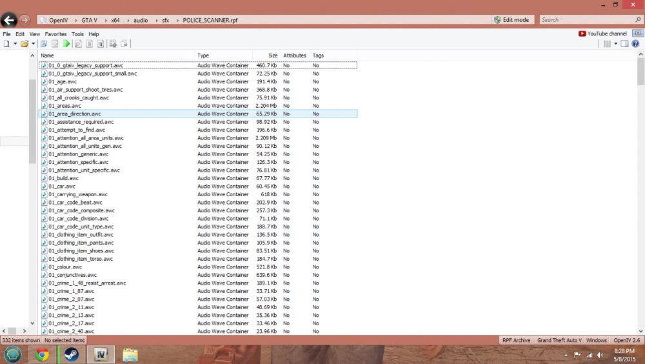Navigate to audio breadcrumb segment
Viewport: 645px width, 364px height.
(141, 20)
